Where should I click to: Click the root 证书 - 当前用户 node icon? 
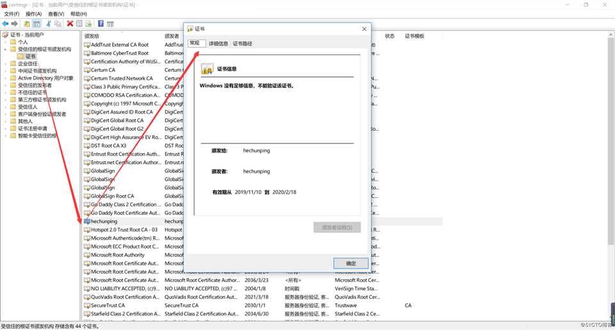click(x=6, y=35)
